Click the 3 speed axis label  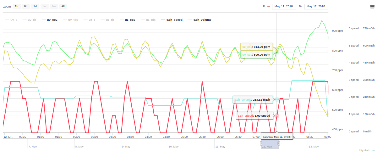point(353,80)
